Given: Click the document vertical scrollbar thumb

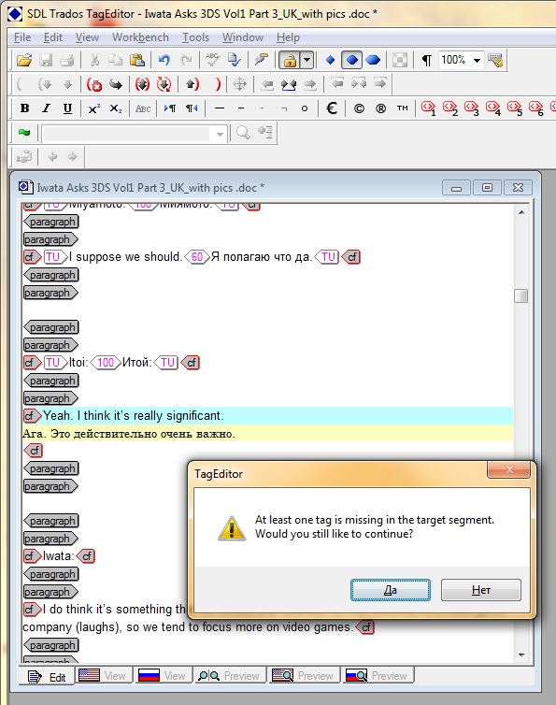Looking at the screenshot, I should (520, 295).
